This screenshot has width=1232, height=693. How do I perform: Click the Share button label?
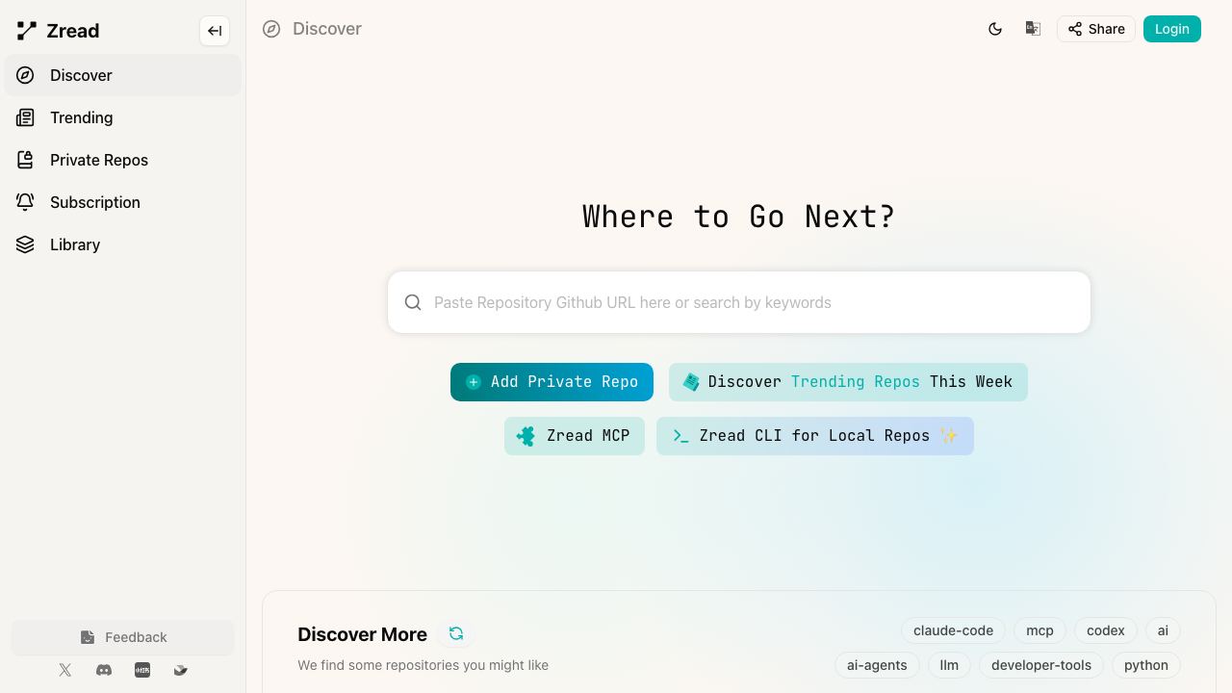1107,29
